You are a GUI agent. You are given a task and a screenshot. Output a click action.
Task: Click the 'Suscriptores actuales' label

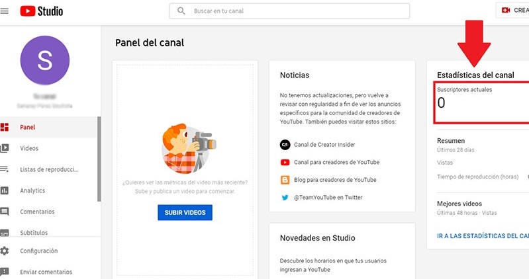pyautogui.click(x=464, y=90)
